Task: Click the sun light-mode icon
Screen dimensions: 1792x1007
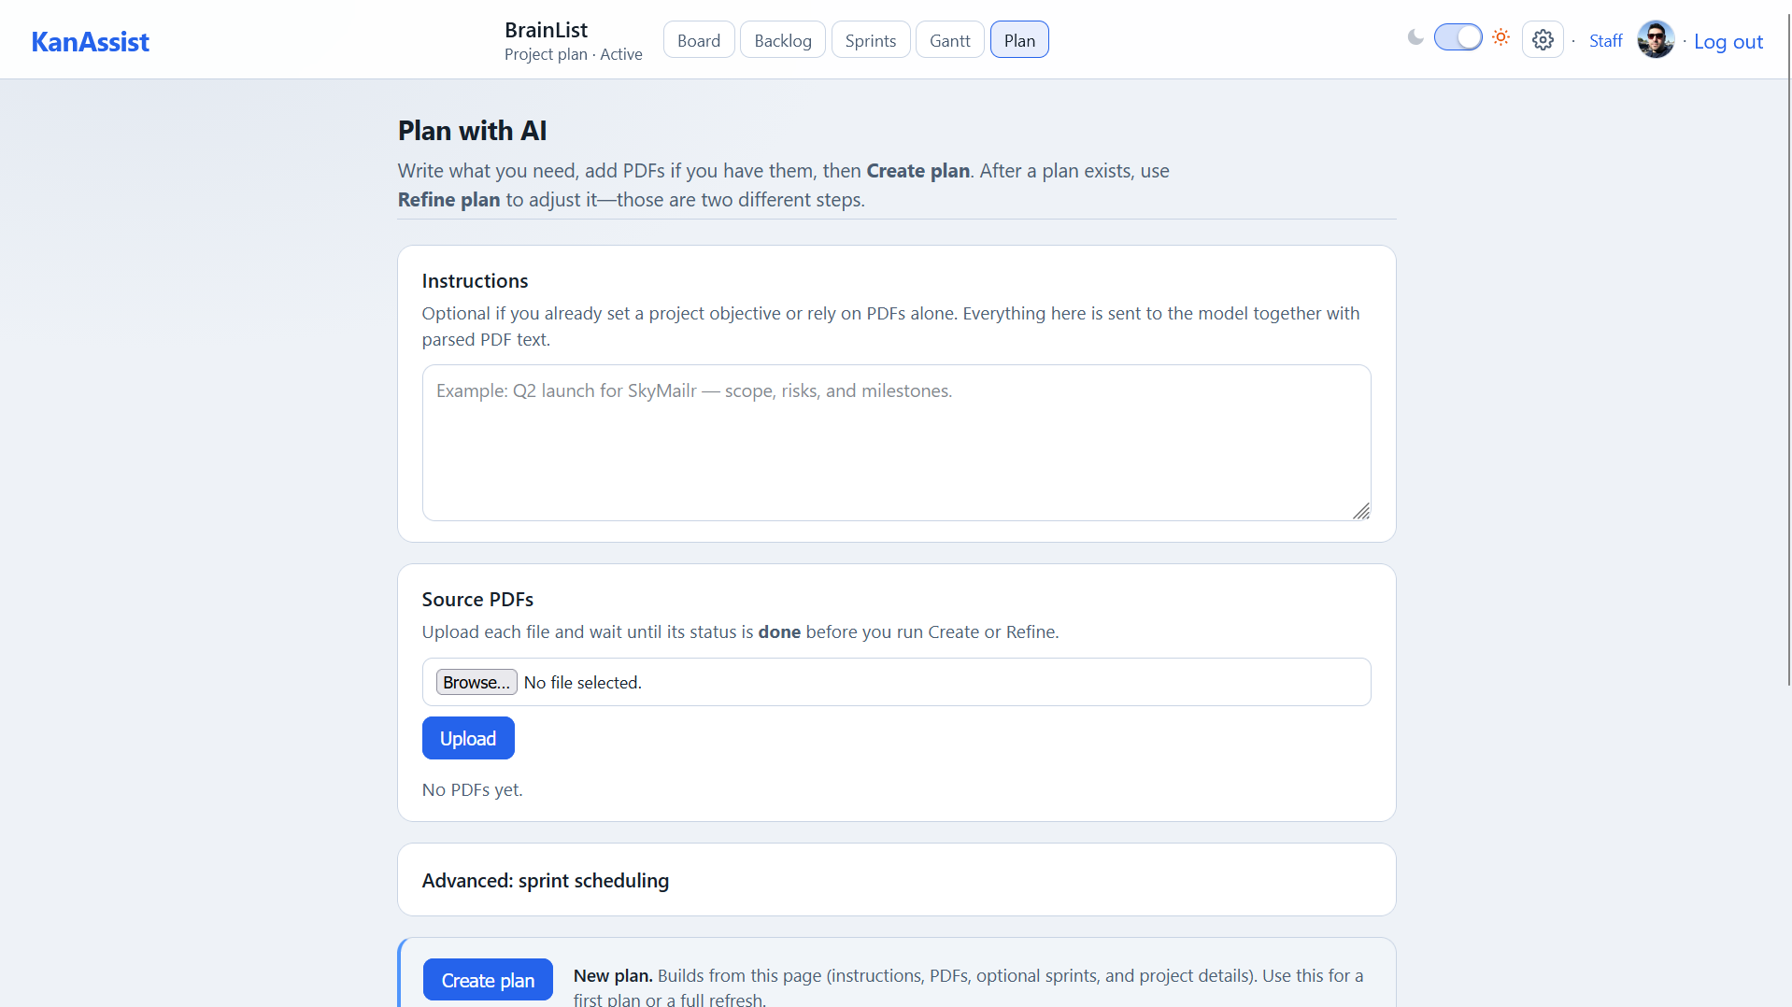Action: pyautogui.click(x=1500, y=37)
